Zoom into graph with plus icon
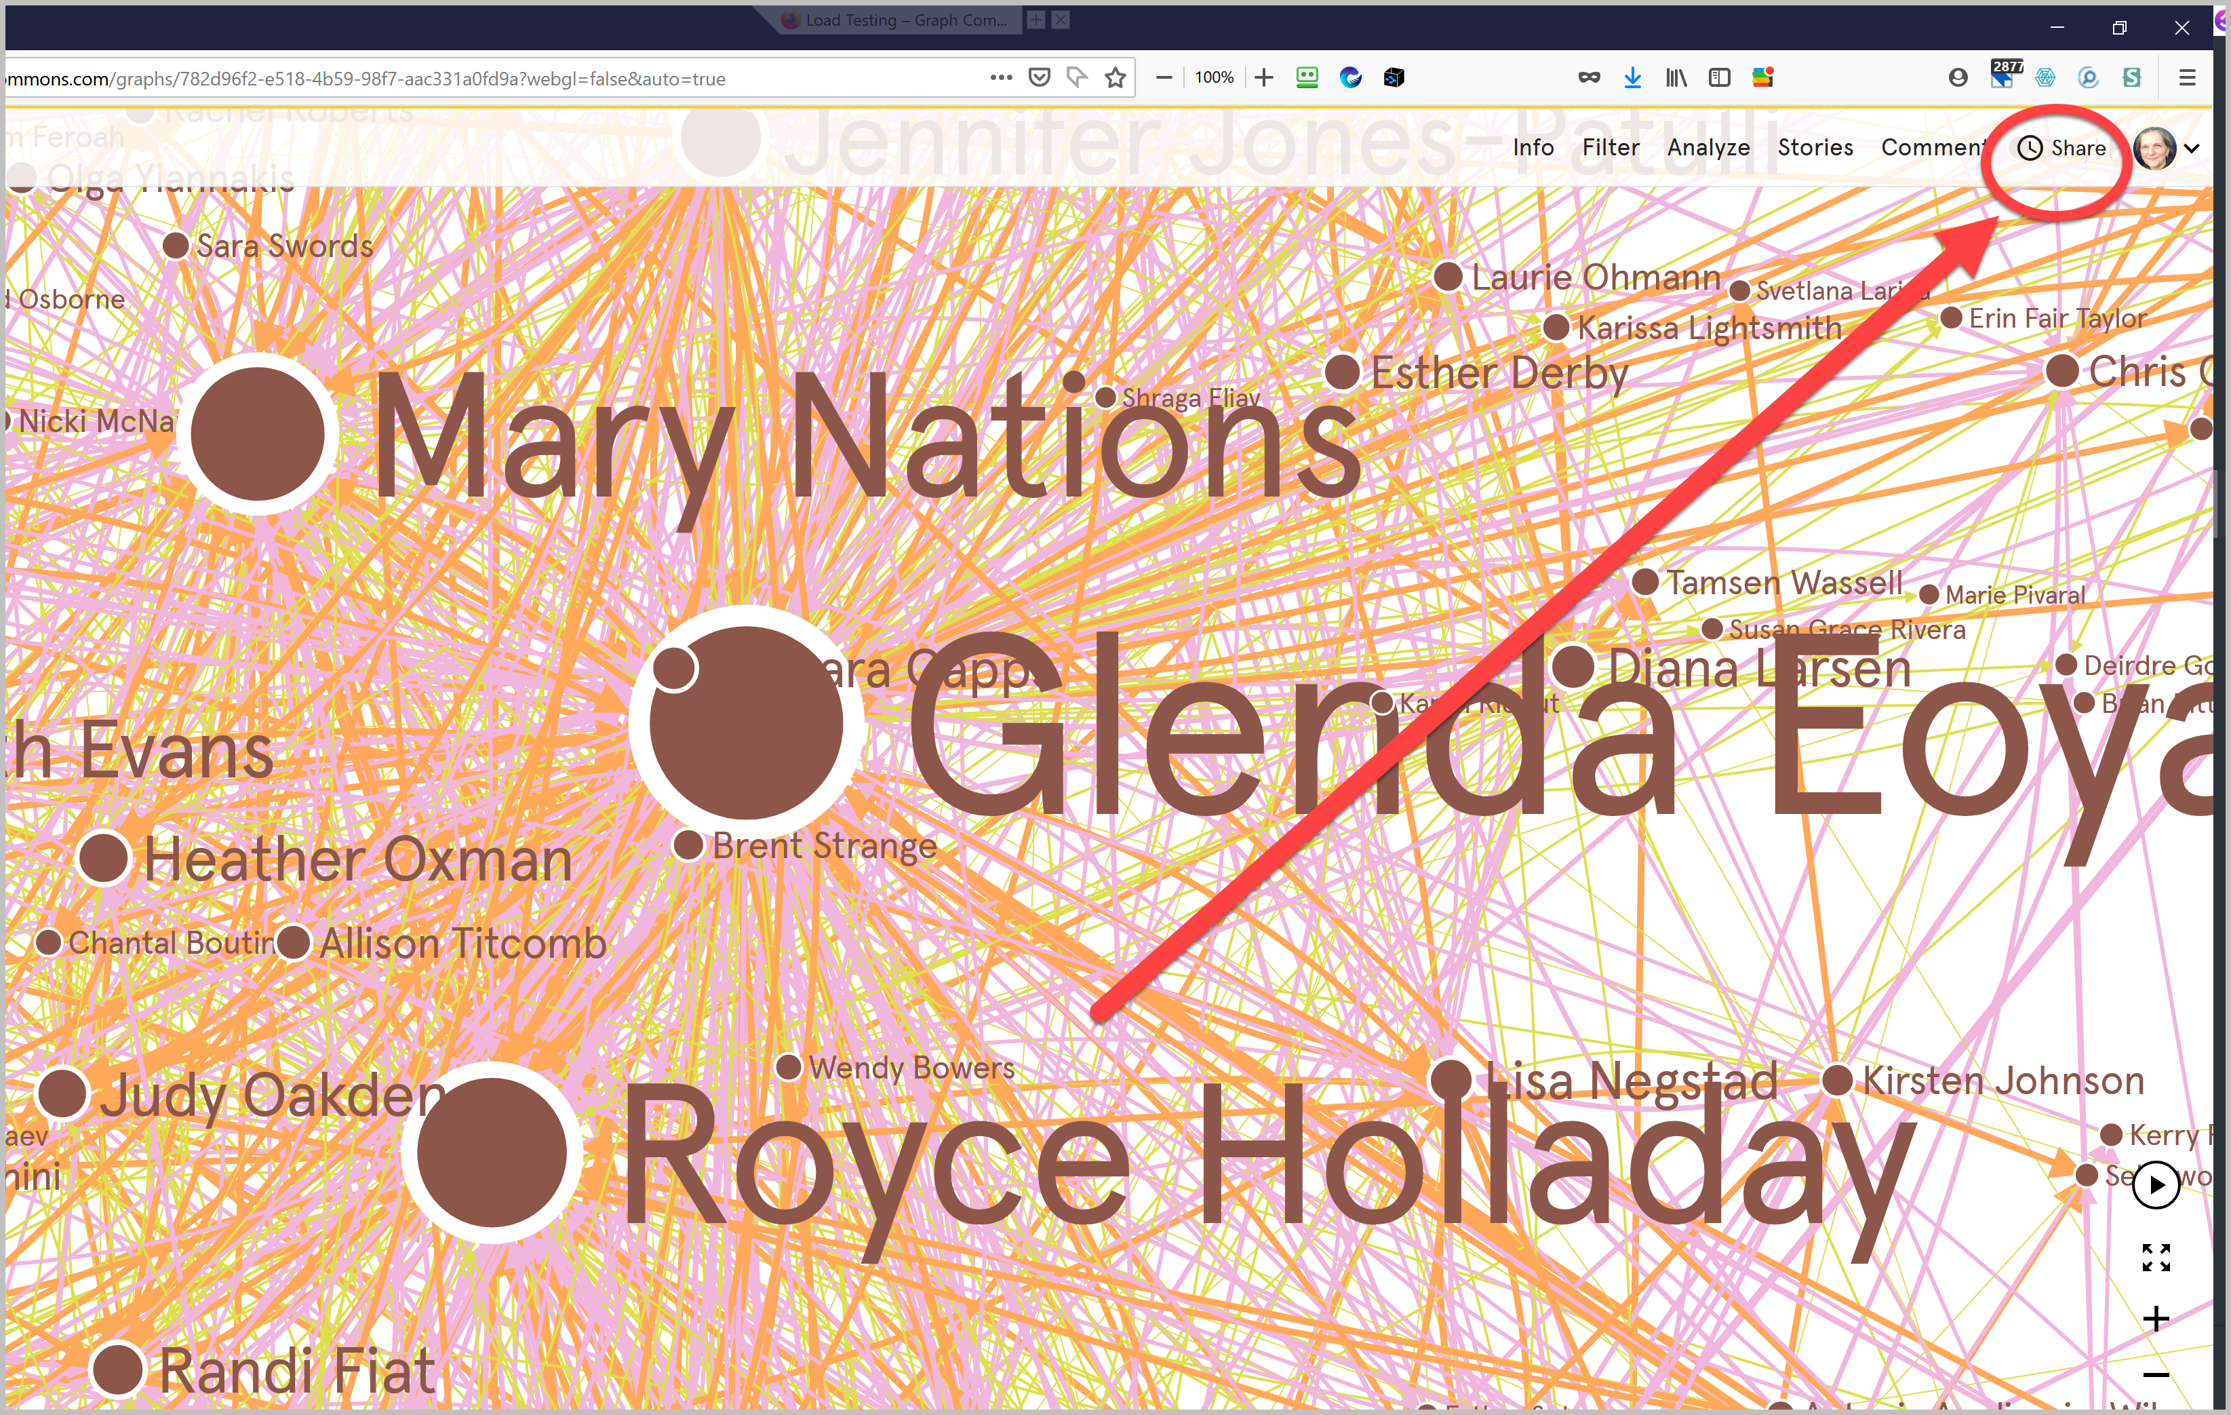Screen dimensions: 2231x1415 click(x=2156, y=1318)
